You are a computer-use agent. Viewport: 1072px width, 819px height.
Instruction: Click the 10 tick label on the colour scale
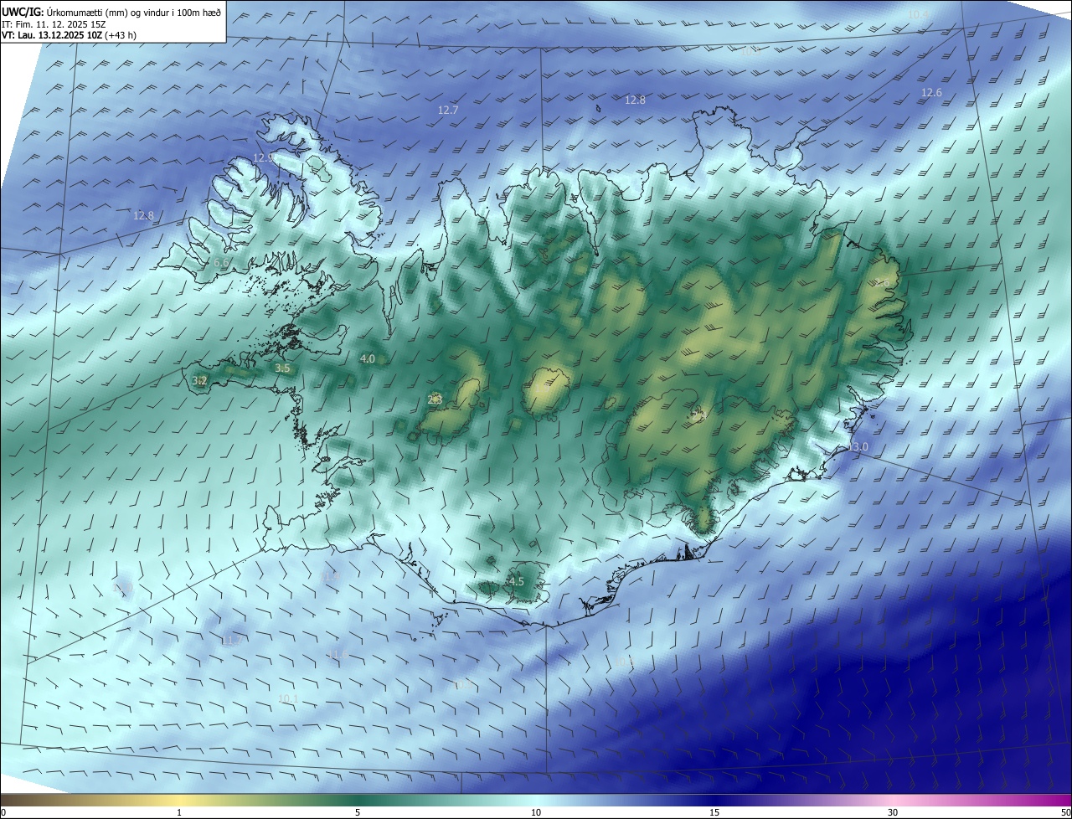536,812
